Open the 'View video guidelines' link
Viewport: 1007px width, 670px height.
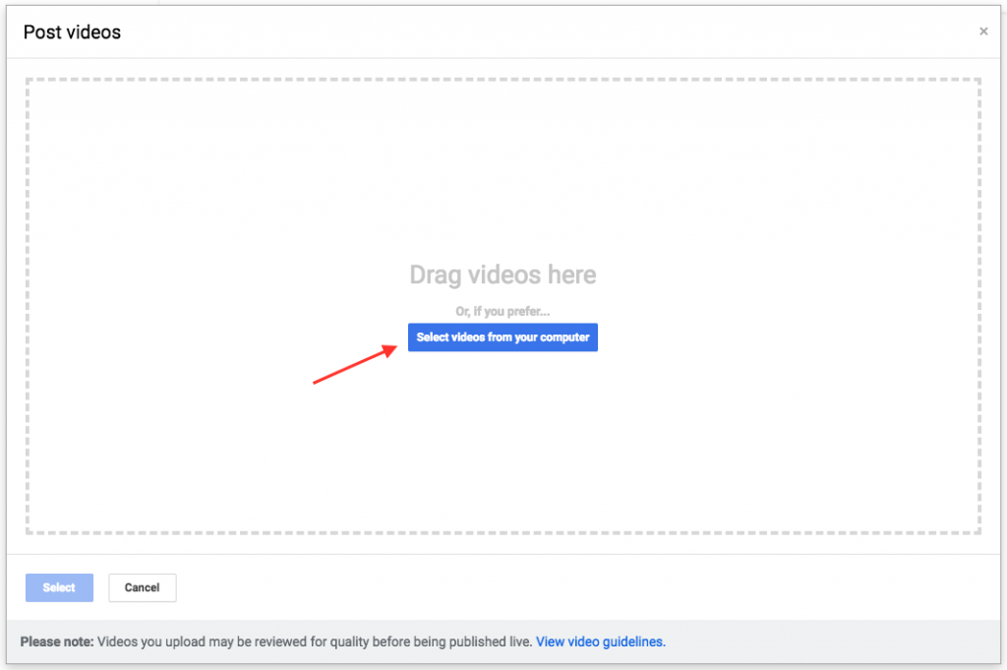601,641
